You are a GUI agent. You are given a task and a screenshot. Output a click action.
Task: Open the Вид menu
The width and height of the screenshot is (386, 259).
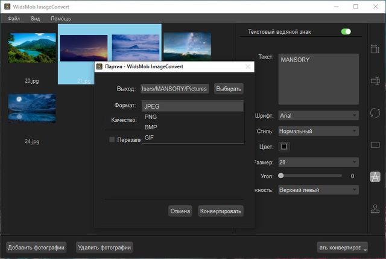click(x=36, y=19)
